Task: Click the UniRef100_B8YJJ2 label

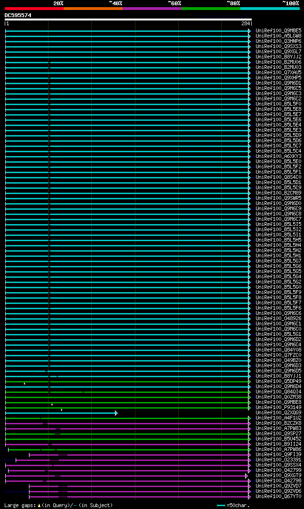Action: pyautogui.click(x=278, y=57)
